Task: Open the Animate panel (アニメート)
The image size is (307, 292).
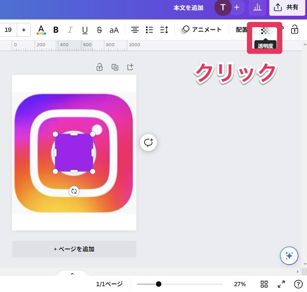Action: pyautogui.click(x=201, y=30)
